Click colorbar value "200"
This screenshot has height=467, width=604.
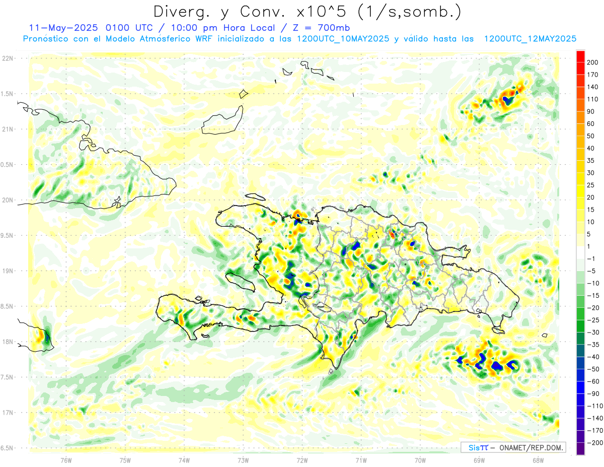pos(593,62)
